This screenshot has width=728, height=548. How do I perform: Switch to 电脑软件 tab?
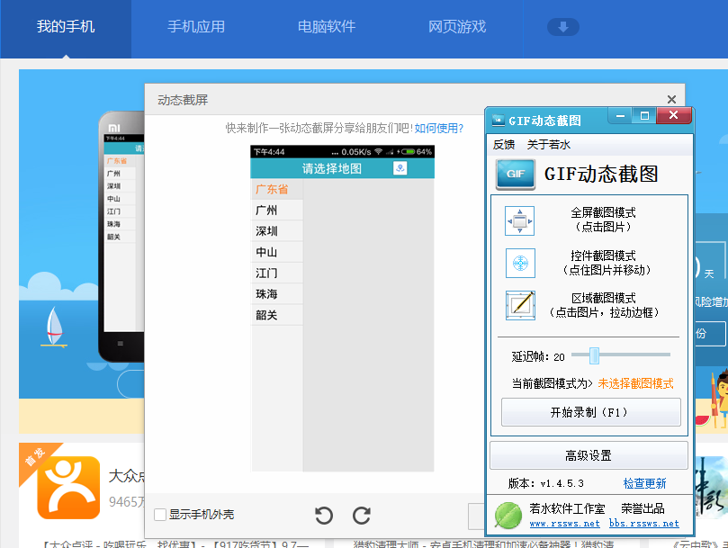(327, 26)
